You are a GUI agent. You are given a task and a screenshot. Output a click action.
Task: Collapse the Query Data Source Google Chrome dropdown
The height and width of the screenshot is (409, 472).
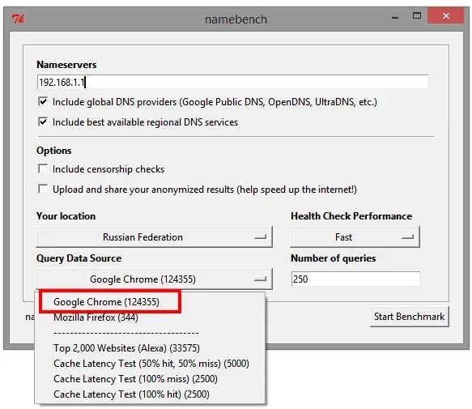pos(154,279)
